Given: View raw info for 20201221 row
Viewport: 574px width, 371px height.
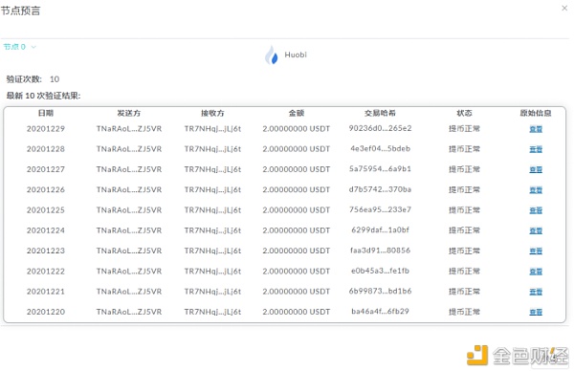Looking at the screenshot, I should coord(536,292).
